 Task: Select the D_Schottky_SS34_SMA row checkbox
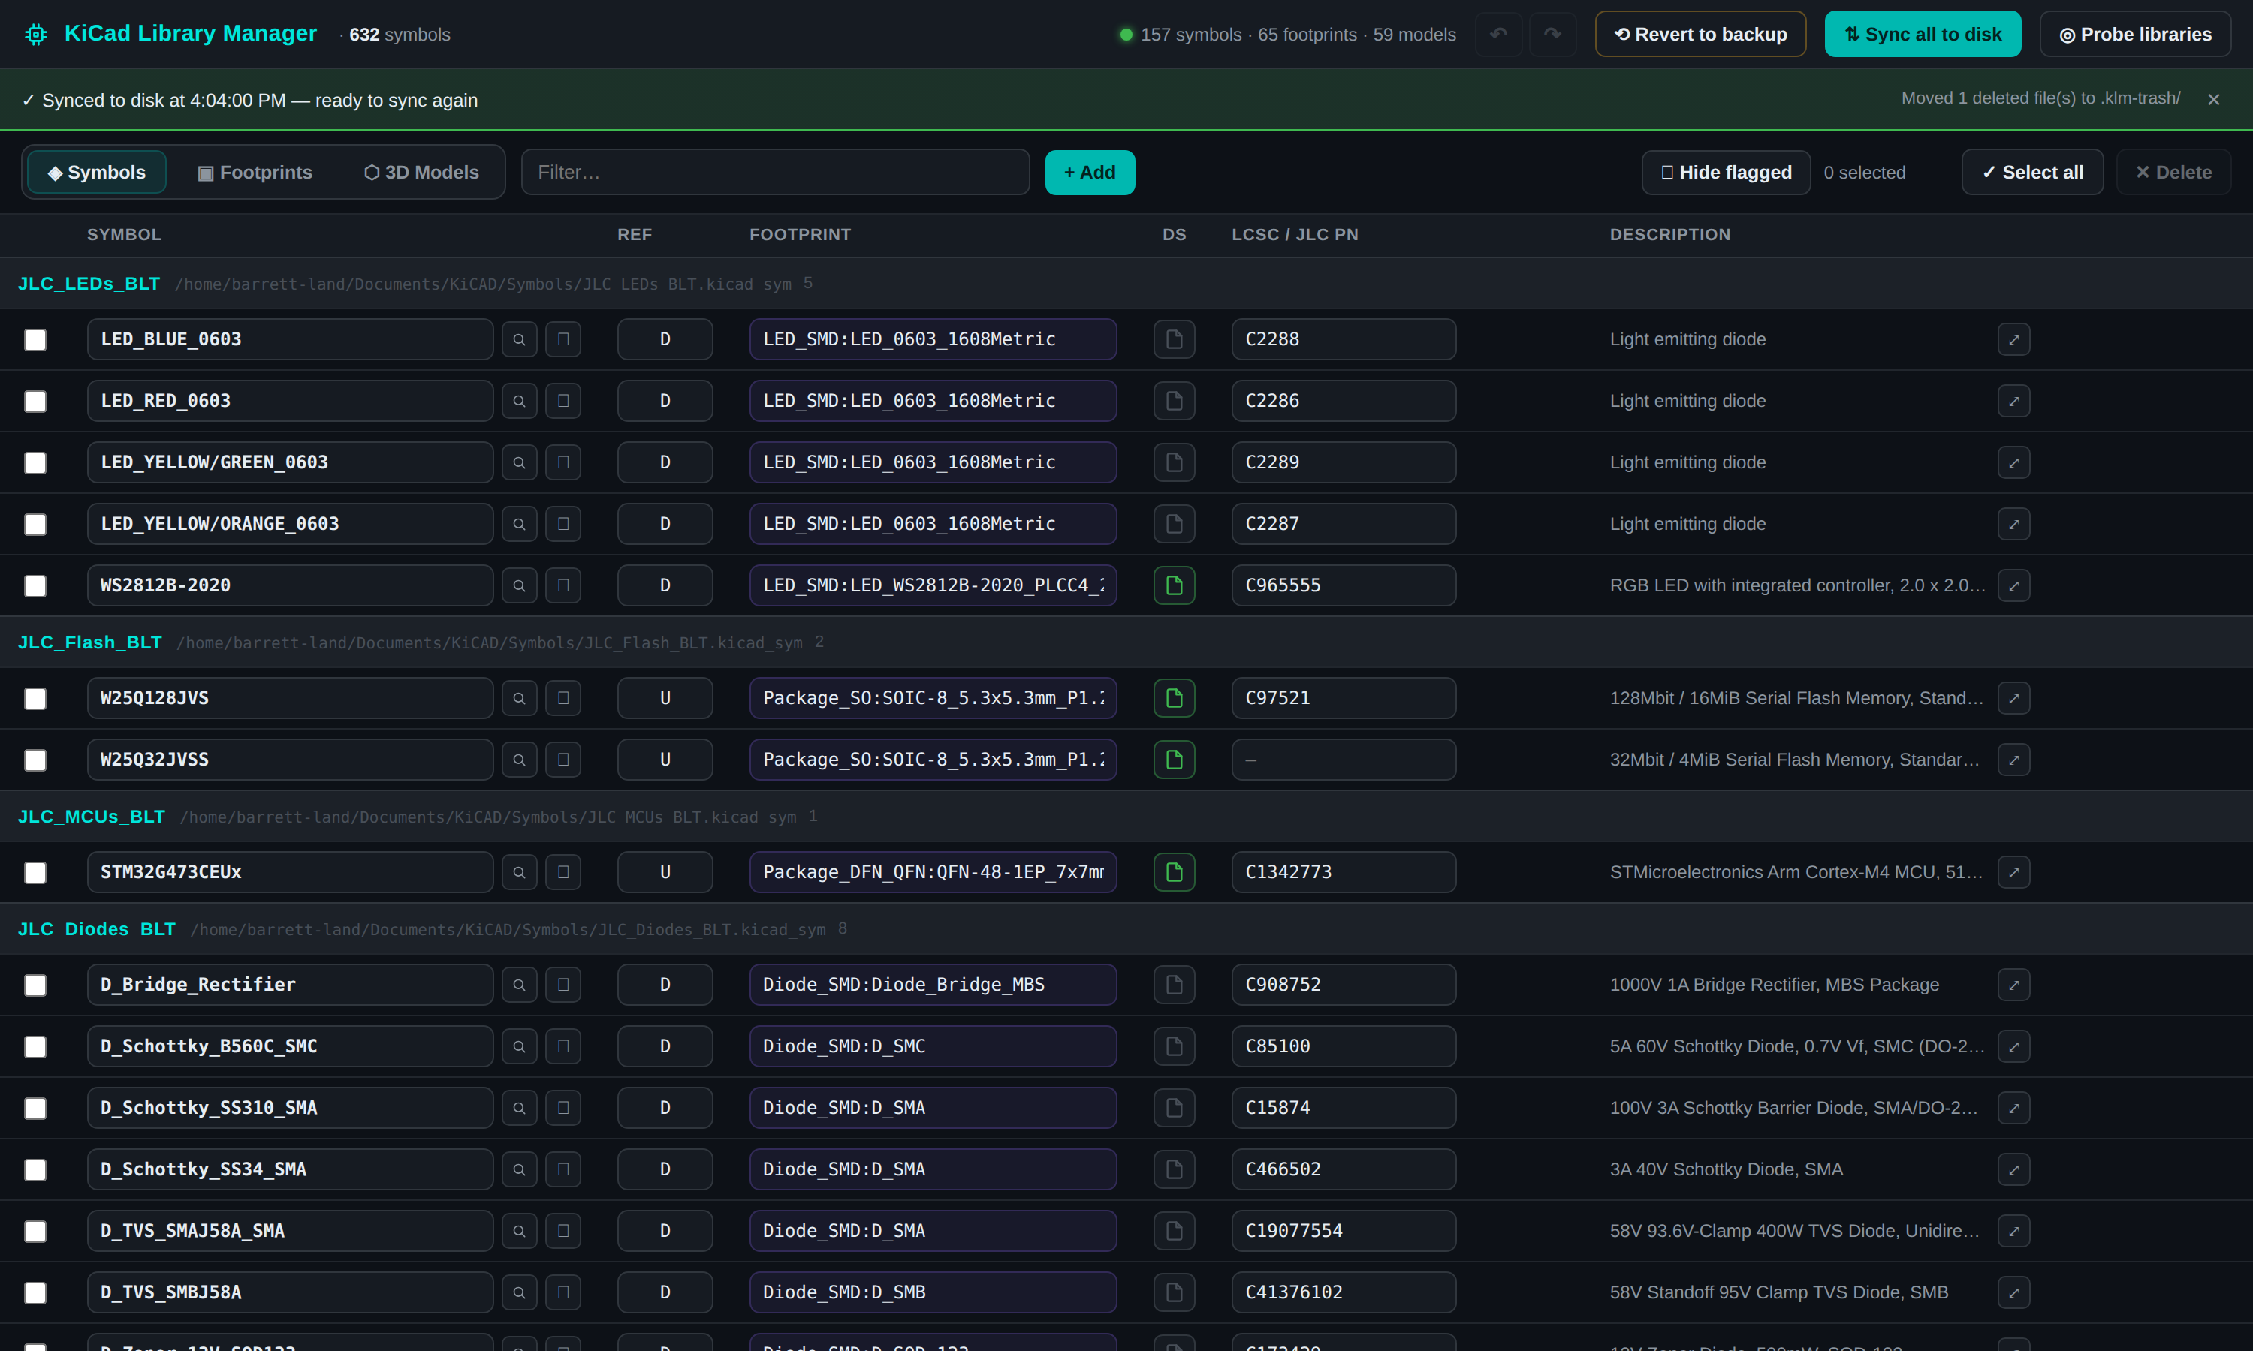pyautogui.click(x=35, y=1170)
